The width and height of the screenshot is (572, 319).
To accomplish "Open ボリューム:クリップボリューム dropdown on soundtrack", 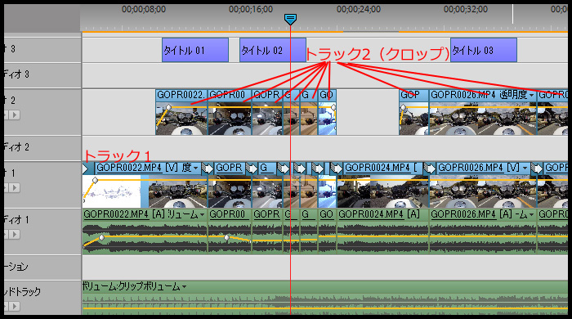I will coord(184,287).
